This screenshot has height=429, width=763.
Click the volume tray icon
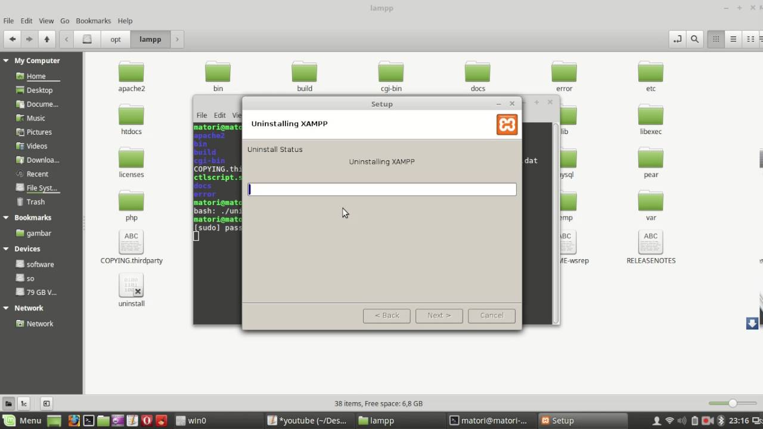(x=682, y=421)
